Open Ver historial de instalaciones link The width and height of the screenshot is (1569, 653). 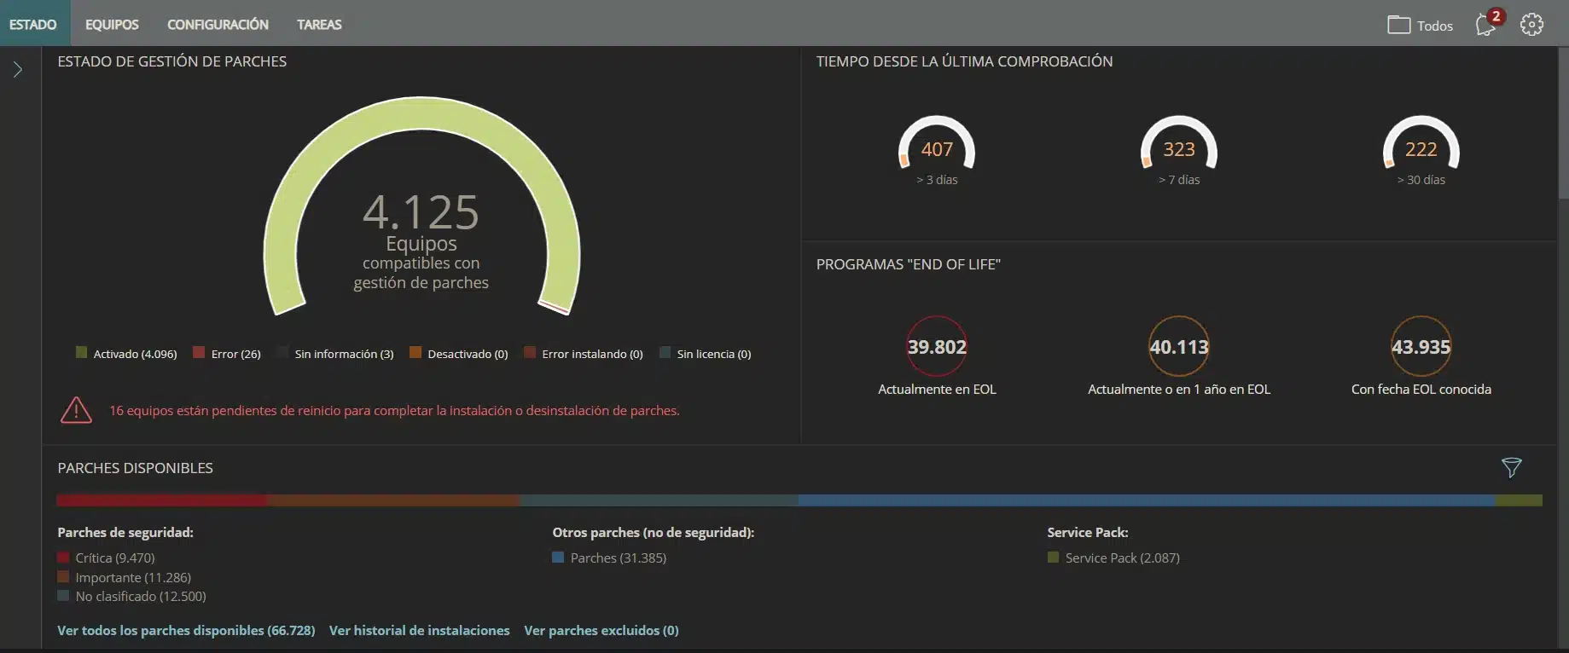(x=419, y=631)
